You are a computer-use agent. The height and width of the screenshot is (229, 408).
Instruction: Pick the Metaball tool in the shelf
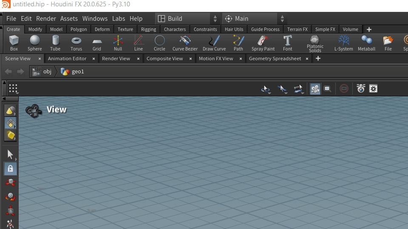coord(366,43)
